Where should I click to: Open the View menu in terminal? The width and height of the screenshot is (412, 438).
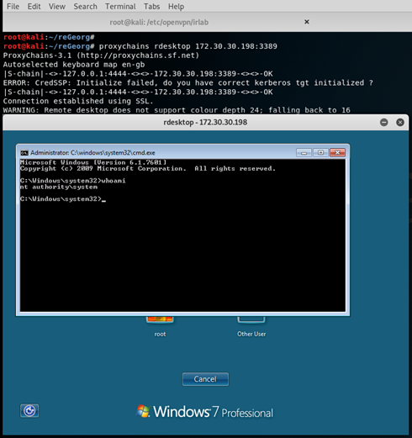point(57,6)
